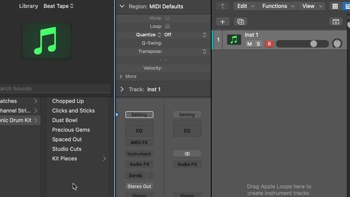Select the Patches category row
This screenshot has height=197, width=350.
pyautogui.click(x=20, y=101)
